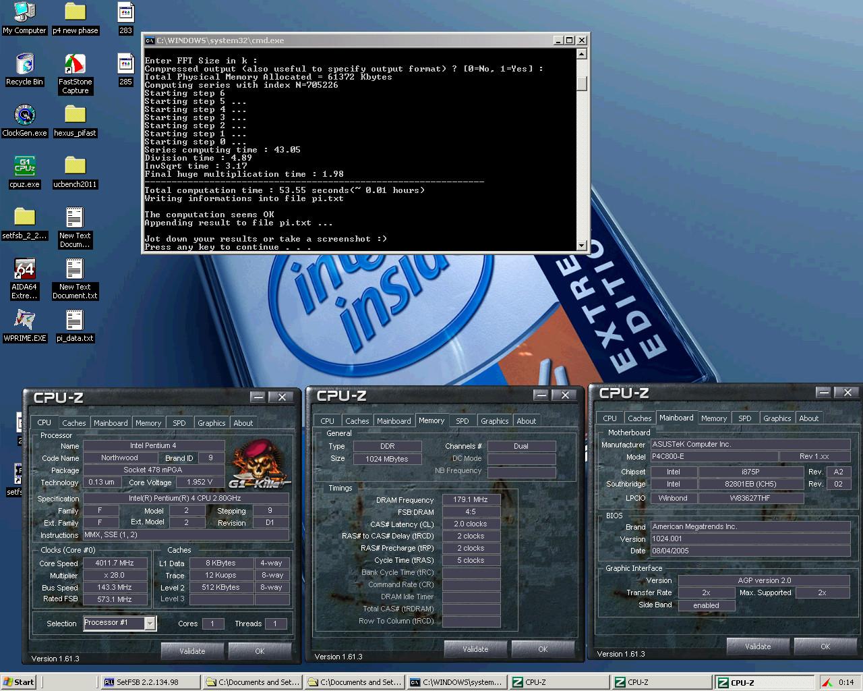The height and width of the screenshot is (691, 863).
Task: Switch to SetFSB 2.2.134.98 taskbar item
Action: pos(150,682)
